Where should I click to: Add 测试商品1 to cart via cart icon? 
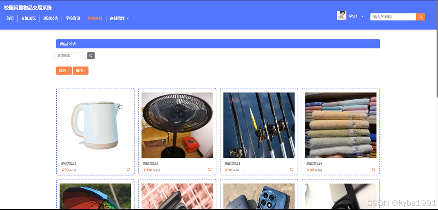click(128, 169)
